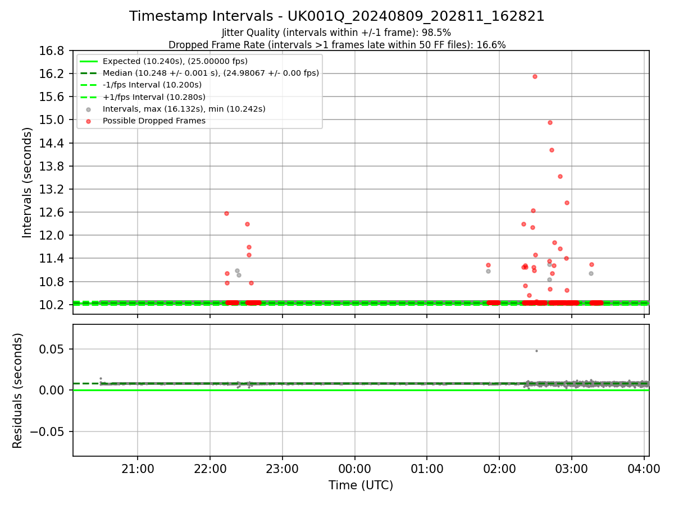Click the solid green line sample beside "Expected"
Screen dimensions: 674x505
click(x=88, y=62)
